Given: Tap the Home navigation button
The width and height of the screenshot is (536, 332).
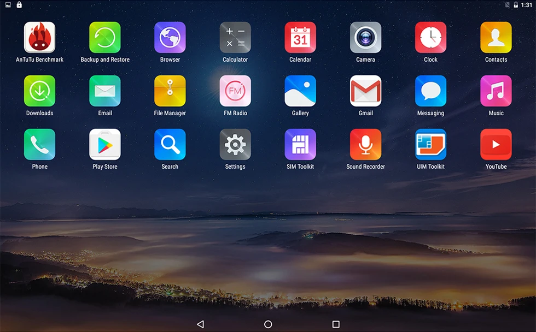Looking at the screenshot, I should click(268, 324).
